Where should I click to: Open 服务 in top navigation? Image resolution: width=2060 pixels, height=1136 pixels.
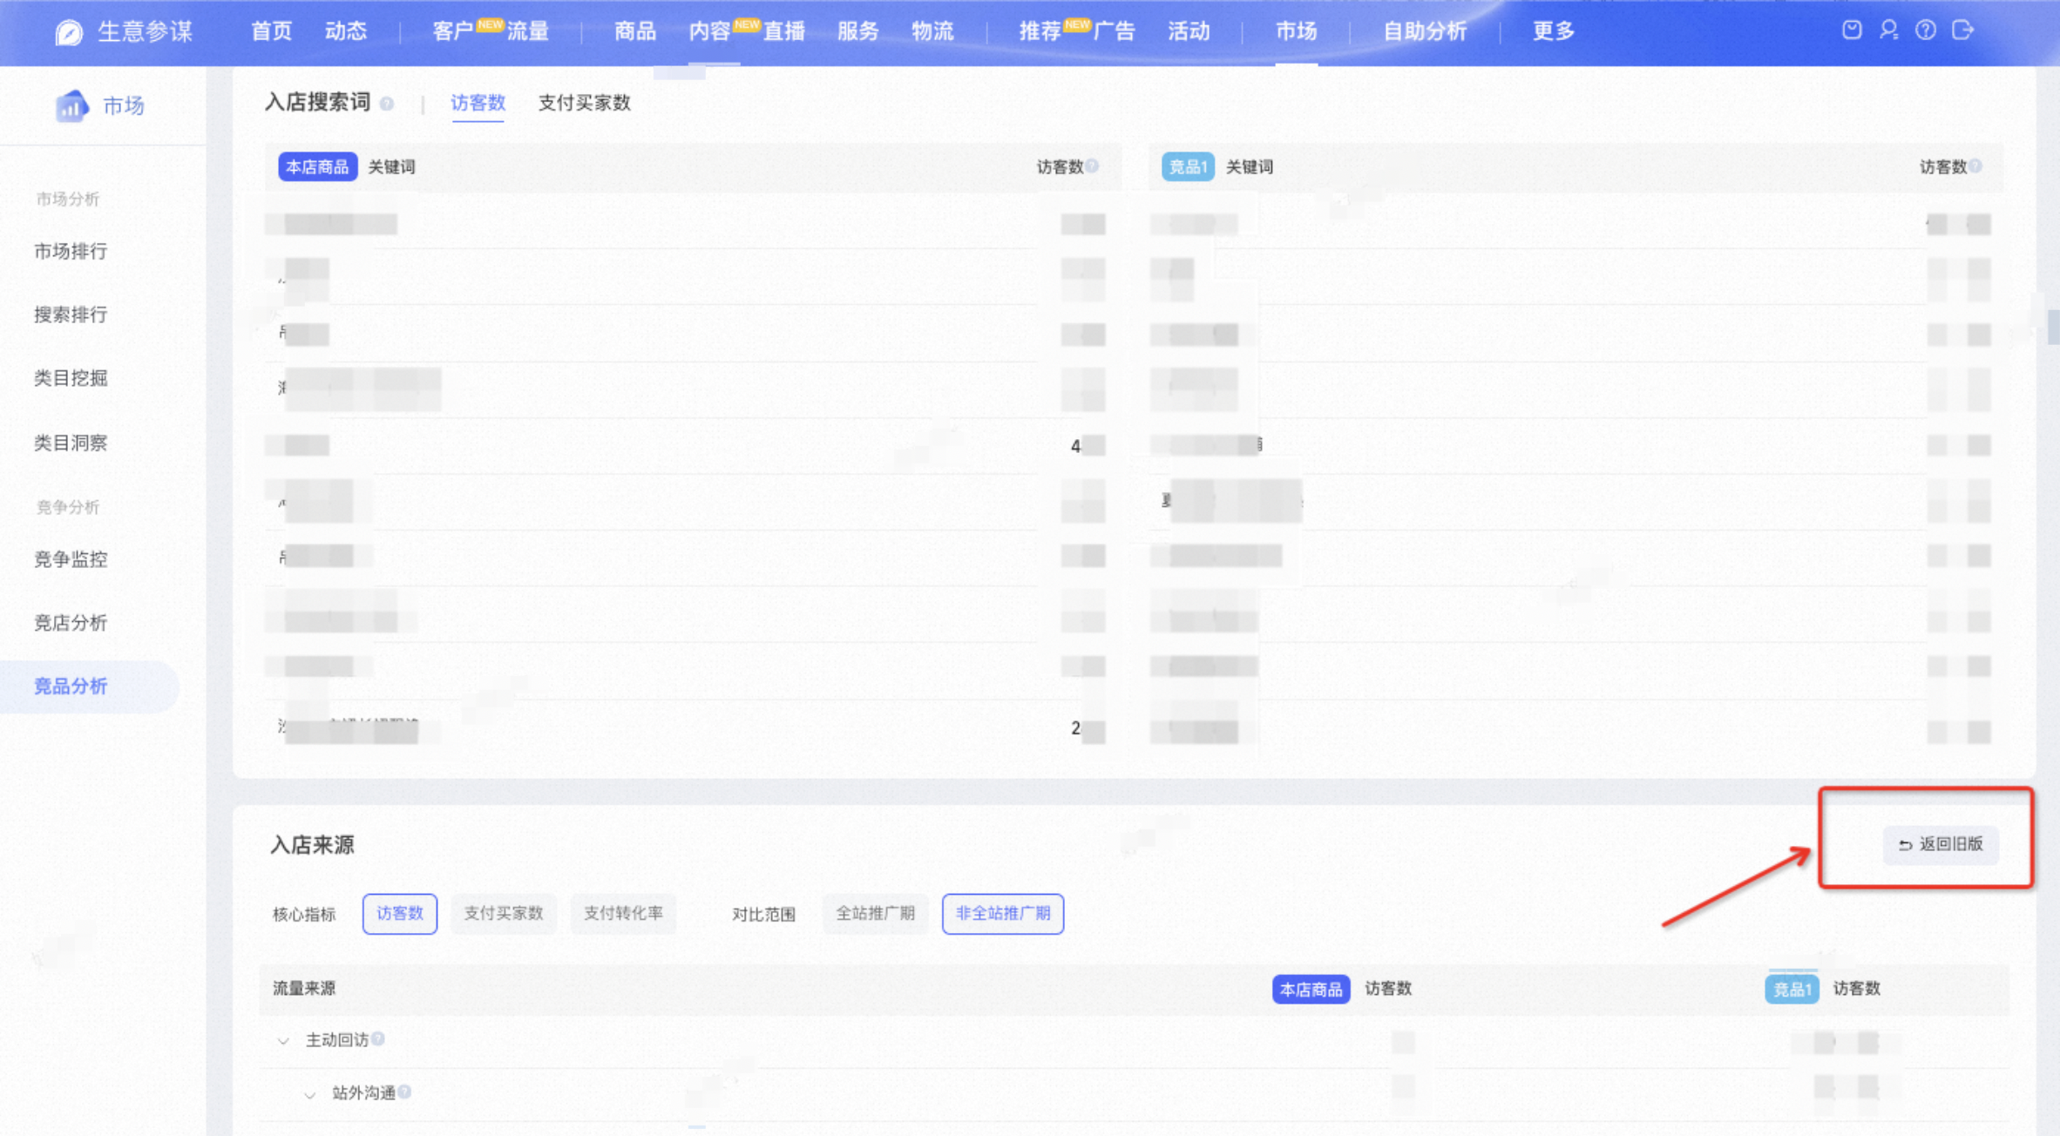[857, 31]
